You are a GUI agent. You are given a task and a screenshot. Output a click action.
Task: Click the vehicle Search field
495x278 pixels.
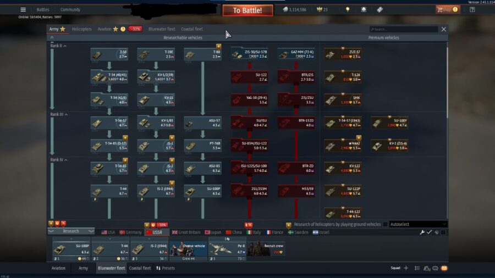[404, 29]
